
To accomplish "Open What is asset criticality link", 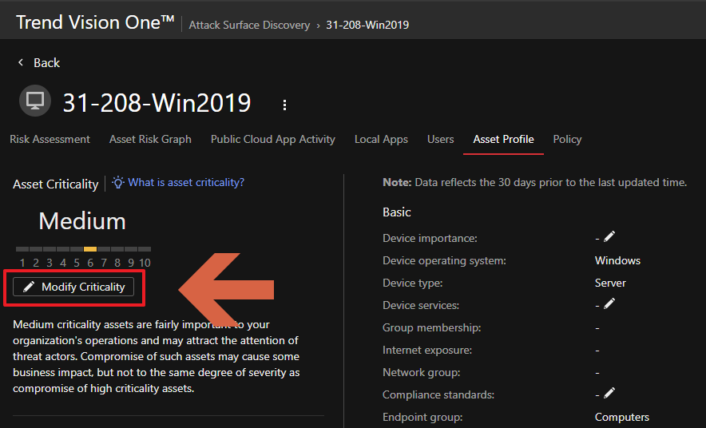I will [x=186, y=182].
